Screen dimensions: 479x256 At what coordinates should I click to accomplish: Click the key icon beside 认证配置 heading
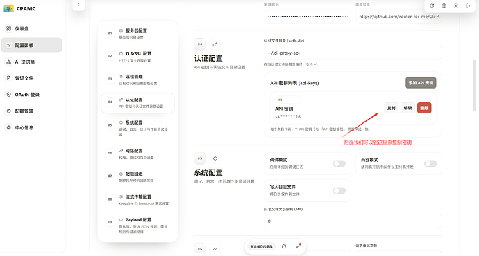[x=215, y=44]
